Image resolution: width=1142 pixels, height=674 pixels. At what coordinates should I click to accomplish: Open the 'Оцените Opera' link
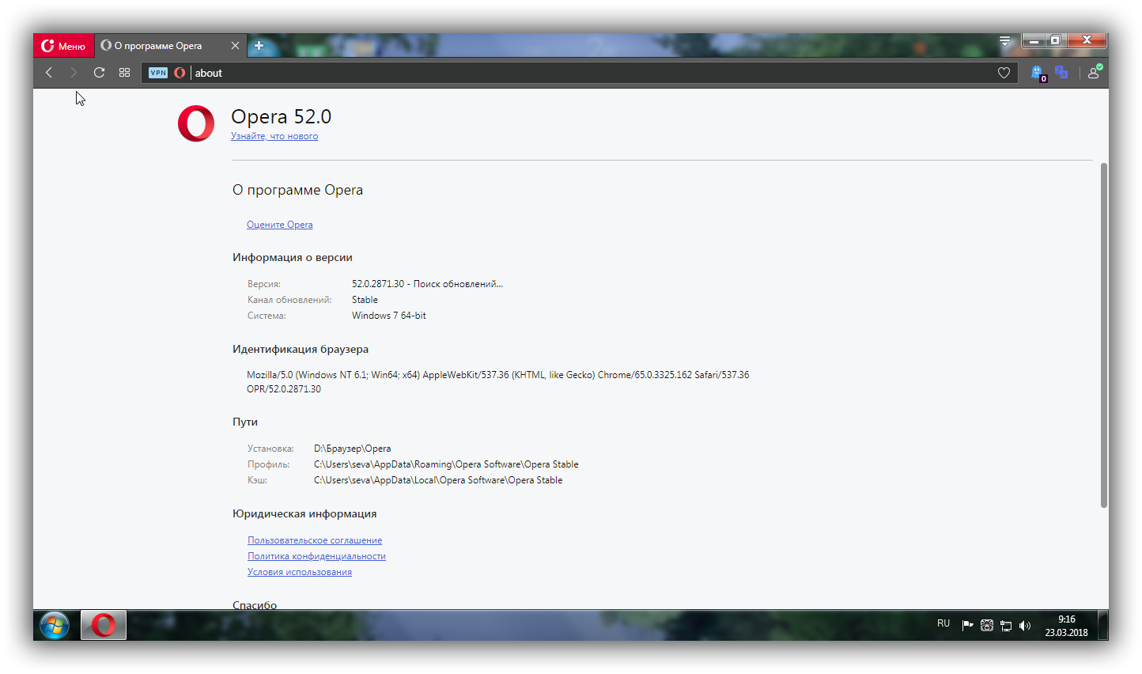pos(280,225)
